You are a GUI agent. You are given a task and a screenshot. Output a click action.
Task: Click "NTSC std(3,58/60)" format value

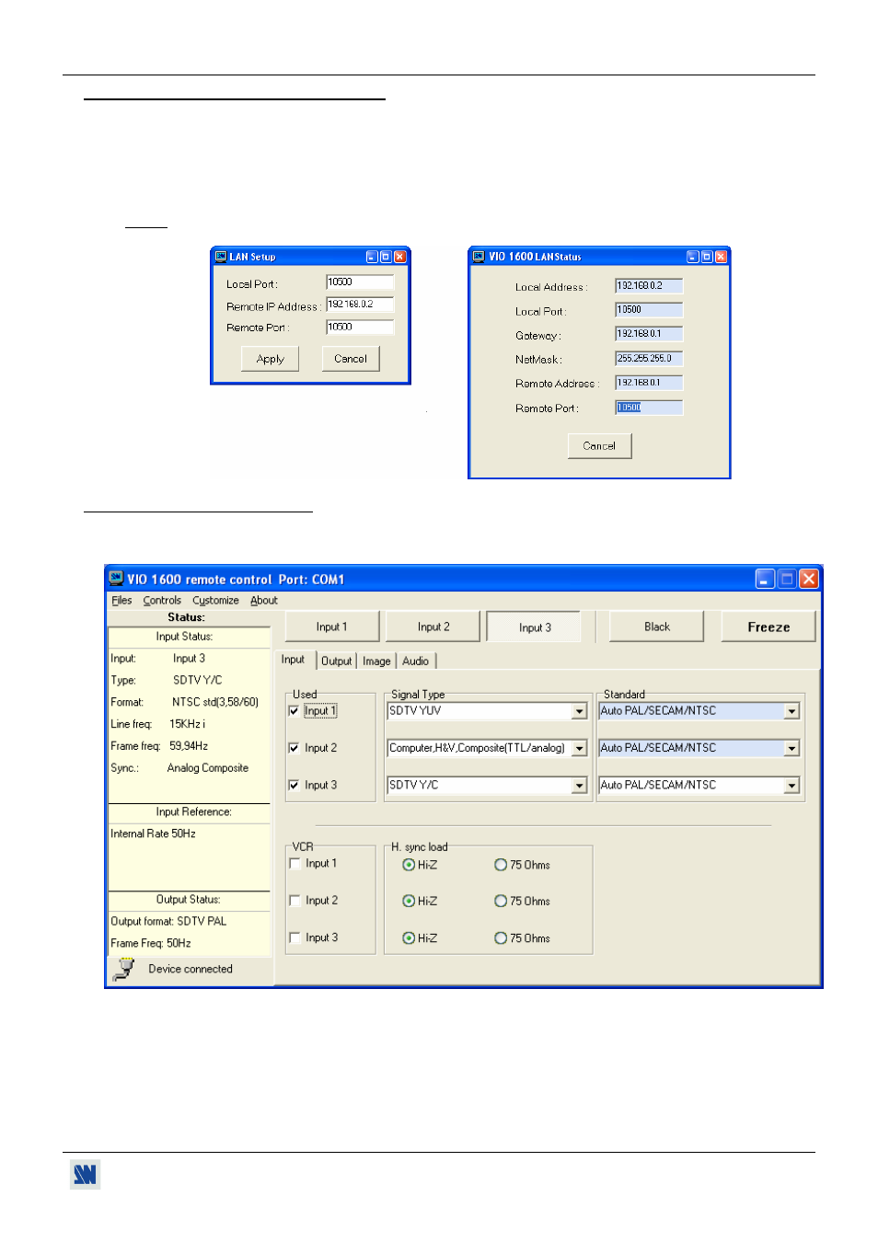click(215, 702)
